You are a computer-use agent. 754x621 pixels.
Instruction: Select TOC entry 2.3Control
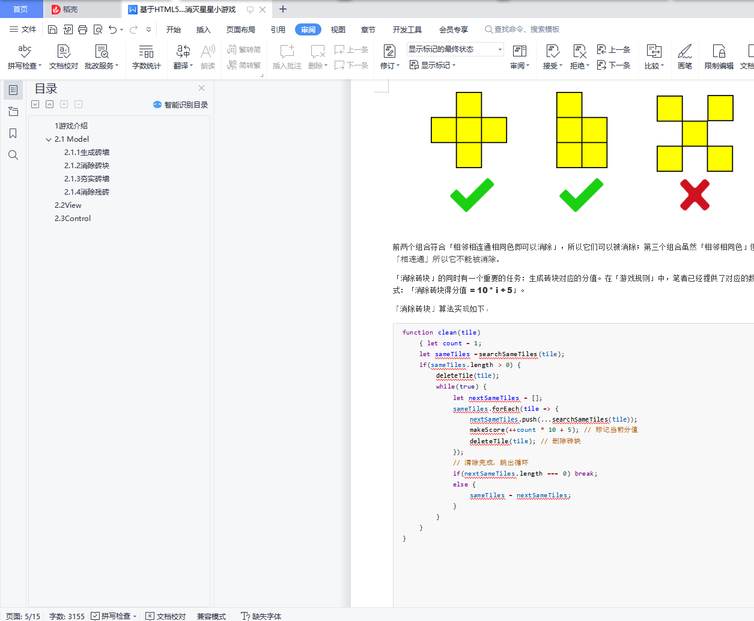73,219
